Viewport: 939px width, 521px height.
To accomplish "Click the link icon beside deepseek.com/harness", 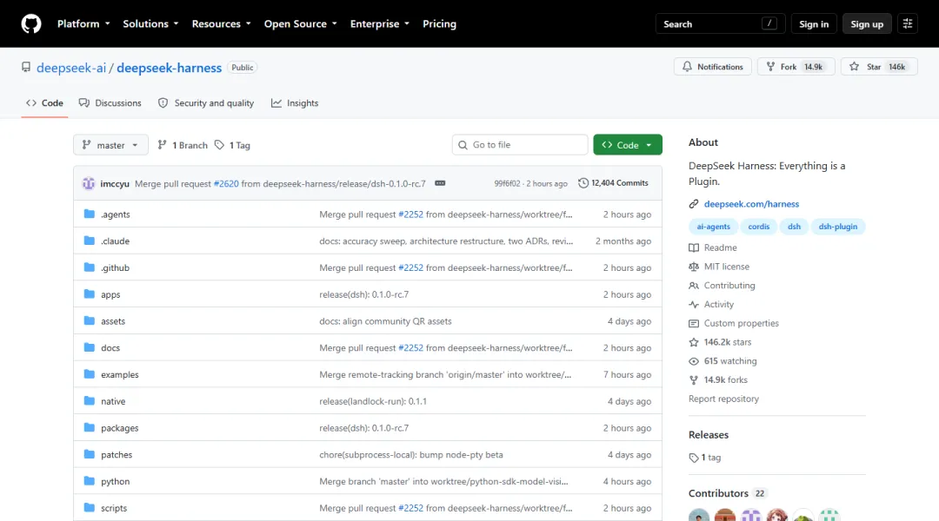I will (694, 204).
